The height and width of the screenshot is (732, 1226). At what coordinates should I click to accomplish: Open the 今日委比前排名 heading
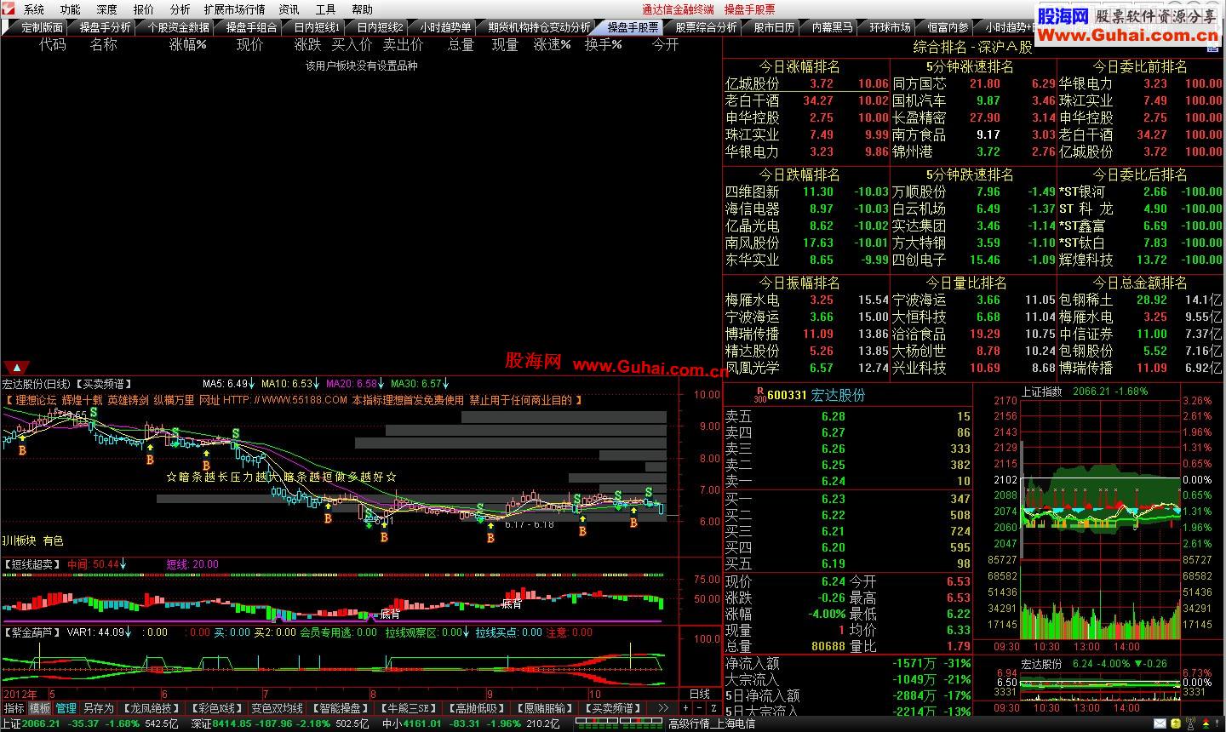point(1140,66)
